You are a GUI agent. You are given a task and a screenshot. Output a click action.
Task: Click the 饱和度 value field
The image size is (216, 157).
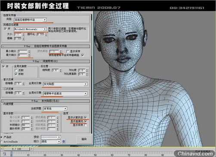56,71
